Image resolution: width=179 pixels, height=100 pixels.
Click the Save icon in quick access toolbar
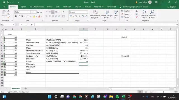[4, 2]
